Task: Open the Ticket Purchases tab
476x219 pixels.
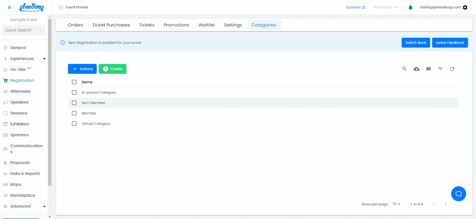Action: point(111,25)
